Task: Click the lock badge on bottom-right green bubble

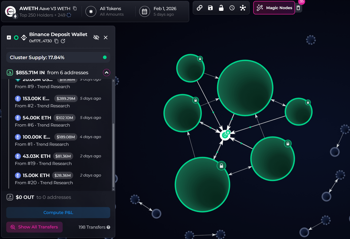Action: coord(288,144)
